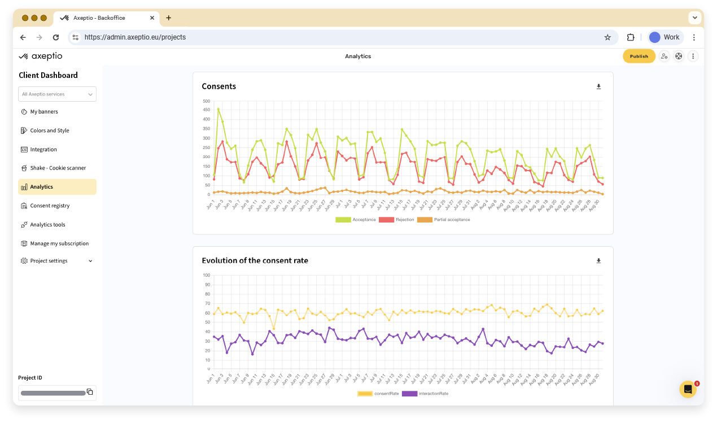Screen dimensions: 717x423
Task: Open Consent registry from the sidebar
Action: click(50, 206)
